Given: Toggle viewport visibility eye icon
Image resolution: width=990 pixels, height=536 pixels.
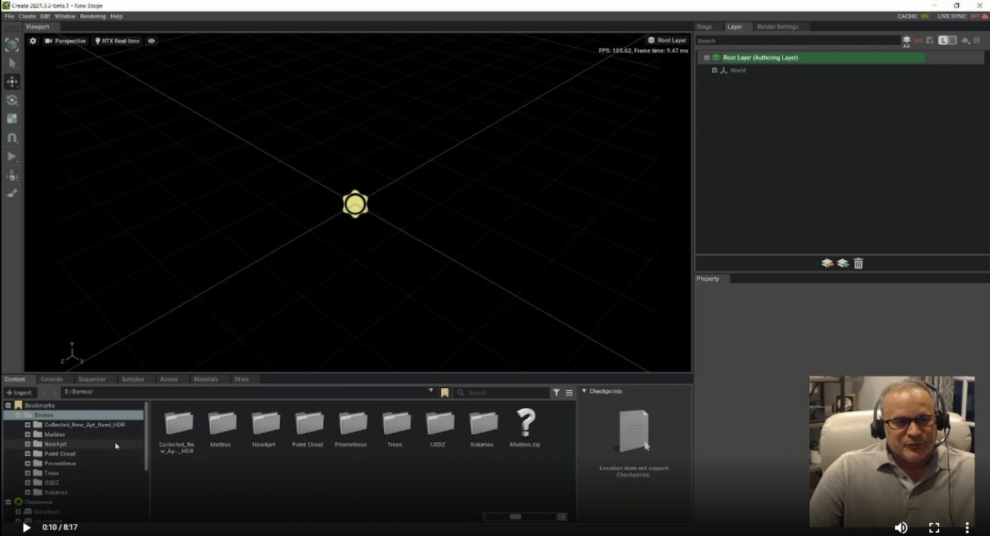Looking at the screenshot, I should tap(151, 41).
